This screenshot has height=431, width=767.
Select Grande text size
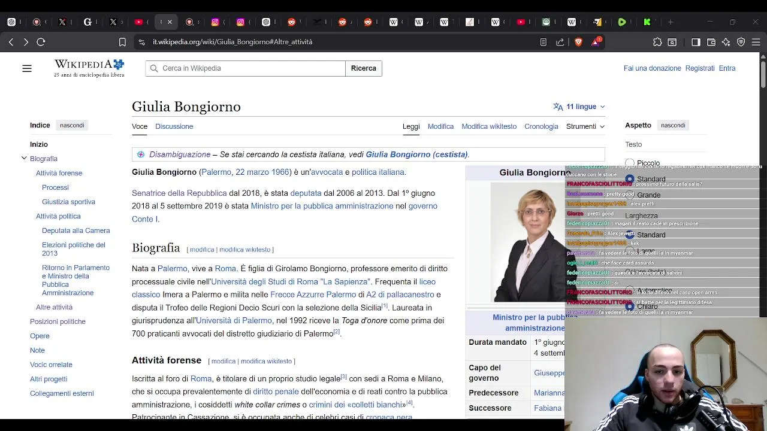point(630,195)
